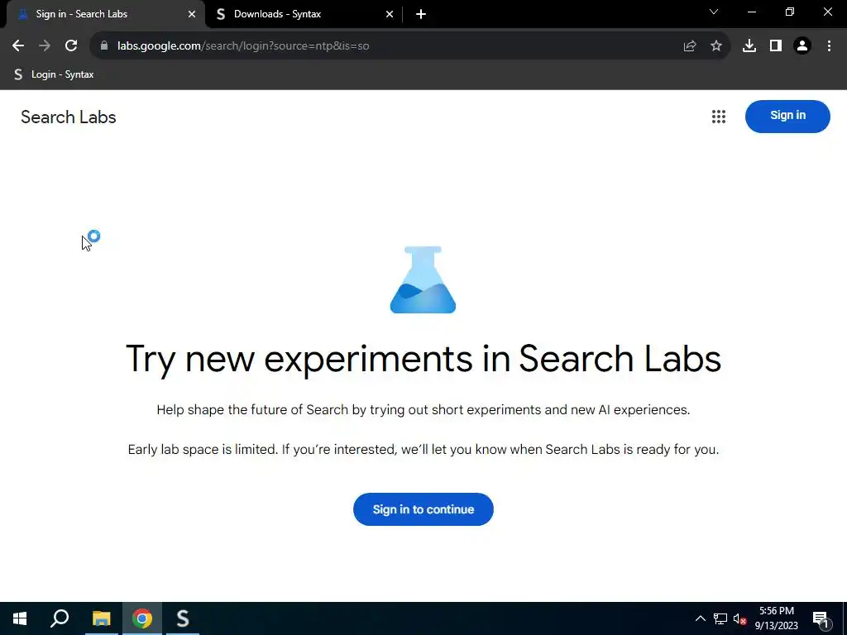The width and height of the screenshot is (847, 635).
Task: Open Chrome downloads tray icon
Action: (x=749, y=46)
